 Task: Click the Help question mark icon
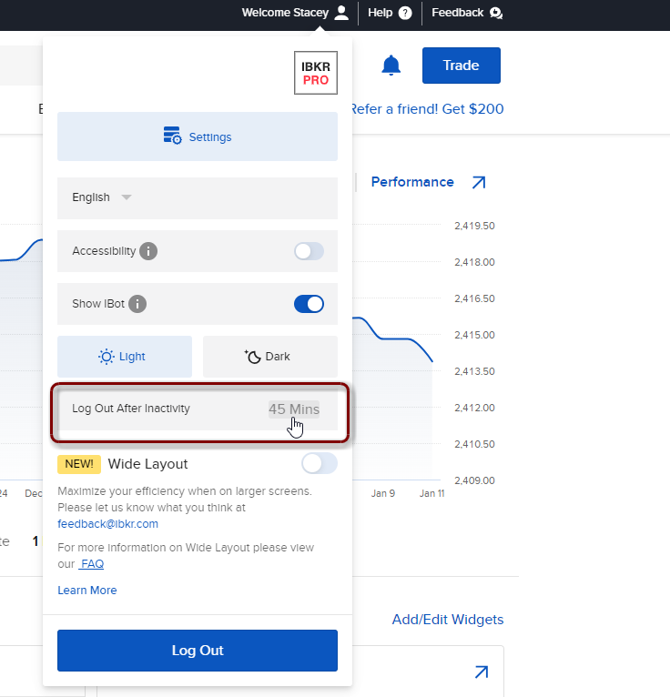pyautogui.click(x=405, y=13)
